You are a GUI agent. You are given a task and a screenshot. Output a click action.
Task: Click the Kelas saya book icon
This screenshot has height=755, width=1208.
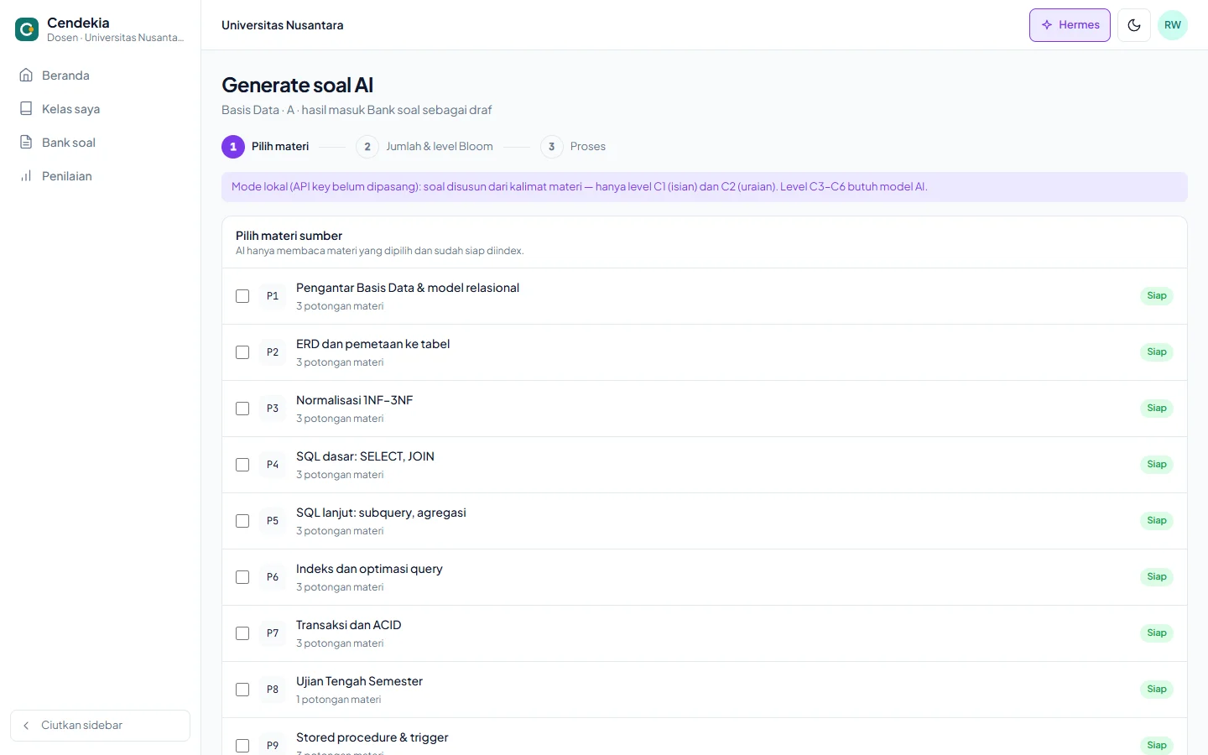[x=26, y=109]
